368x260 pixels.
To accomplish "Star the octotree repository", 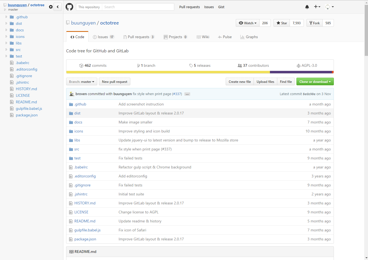I will point(282,23).
